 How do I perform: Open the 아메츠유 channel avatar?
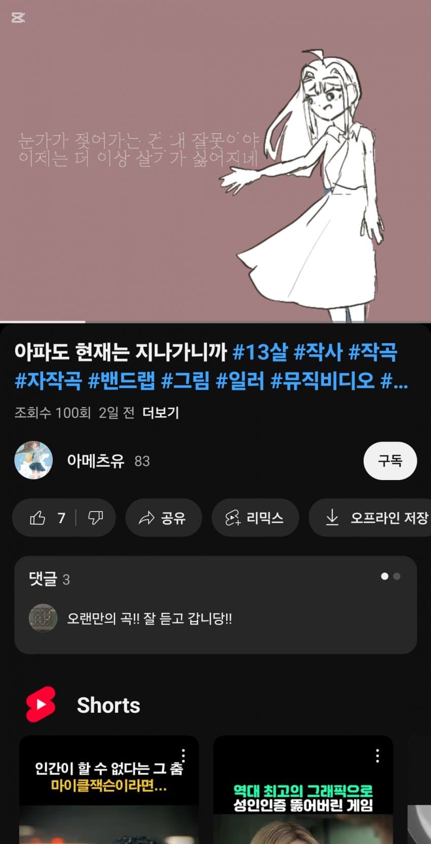(33, 460)
